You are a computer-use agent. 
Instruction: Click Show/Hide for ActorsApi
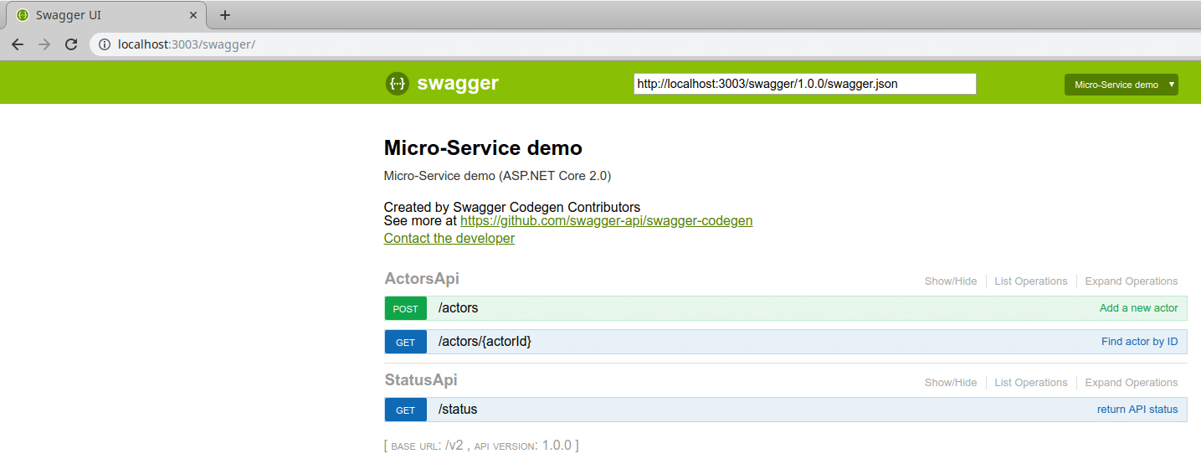[x=950, y=281]
